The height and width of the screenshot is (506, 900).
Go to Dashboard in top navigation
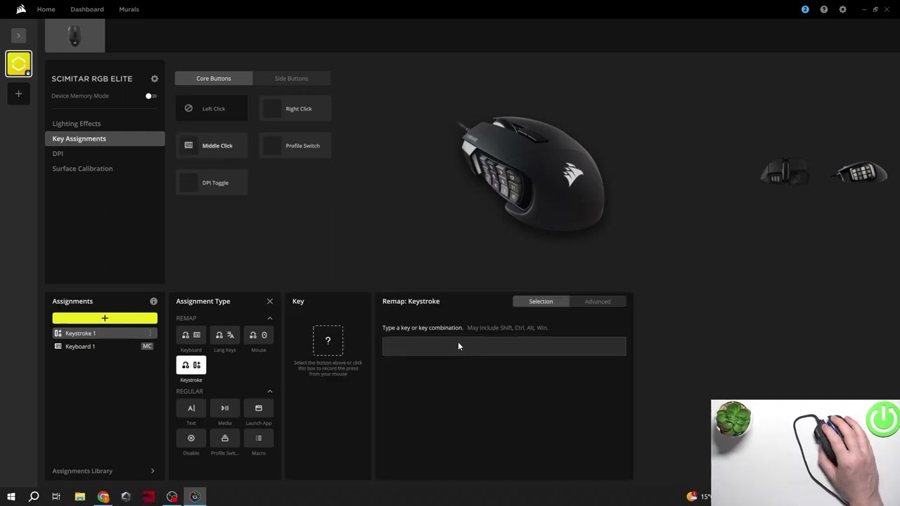pos(87,9)
